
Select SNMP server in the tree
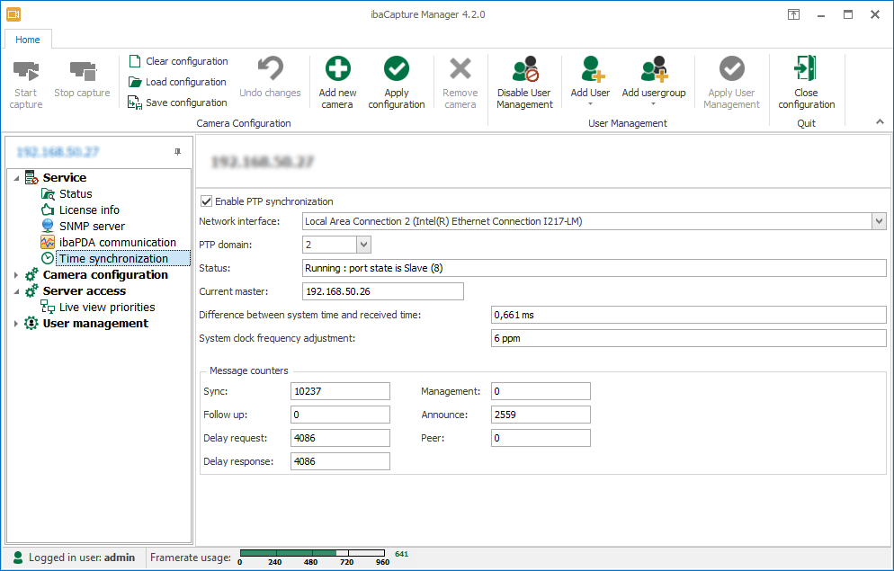[x=92, y=227]
